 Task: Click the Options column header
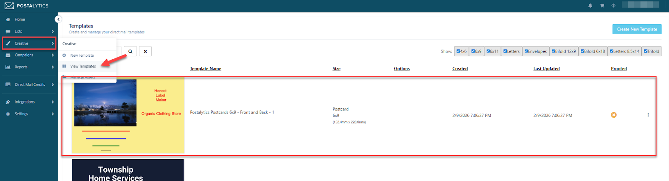402,69
